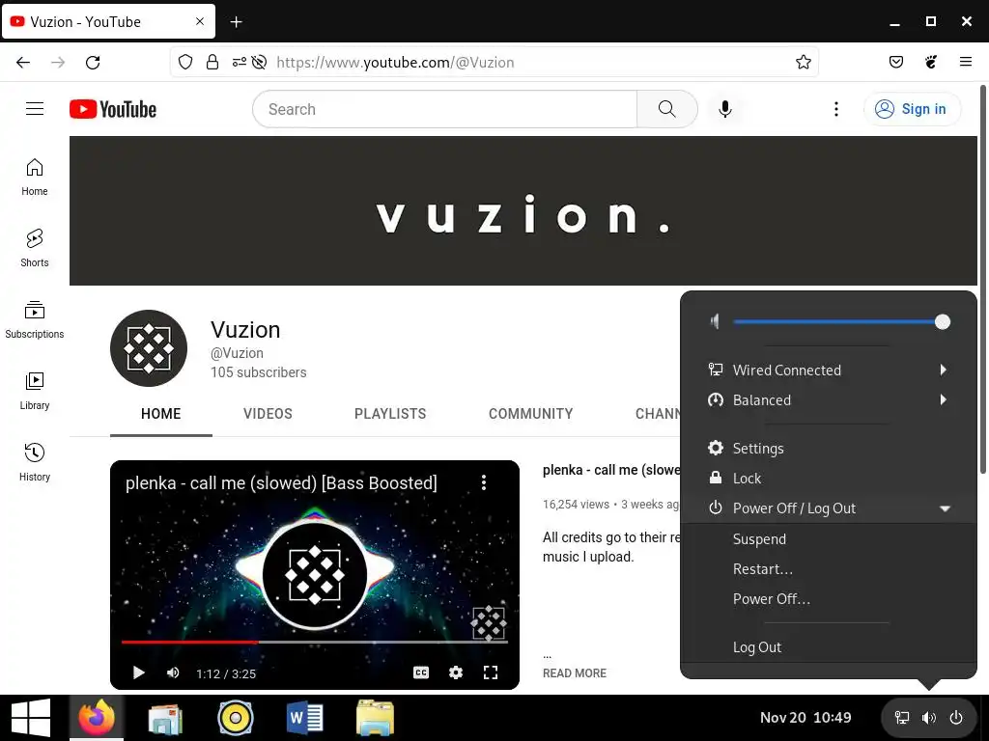Bookmark this page with the star
Screen dimensions: 989x741
(803, 62)
